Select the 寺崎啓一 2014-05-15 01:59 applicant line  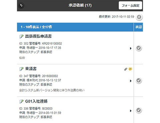40,113
